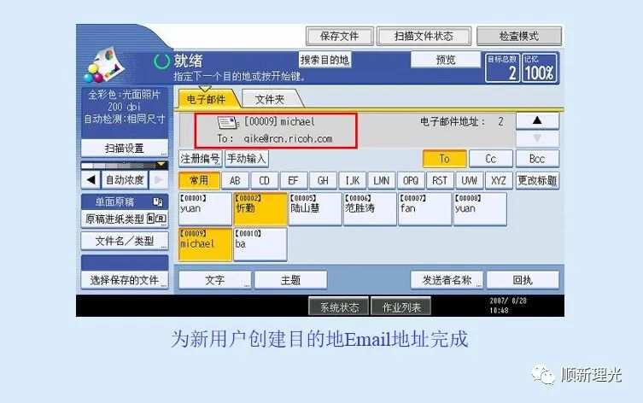Select the XYZ index tab
The height and width of the screenshot is (403, 643).
click(499, 180)
